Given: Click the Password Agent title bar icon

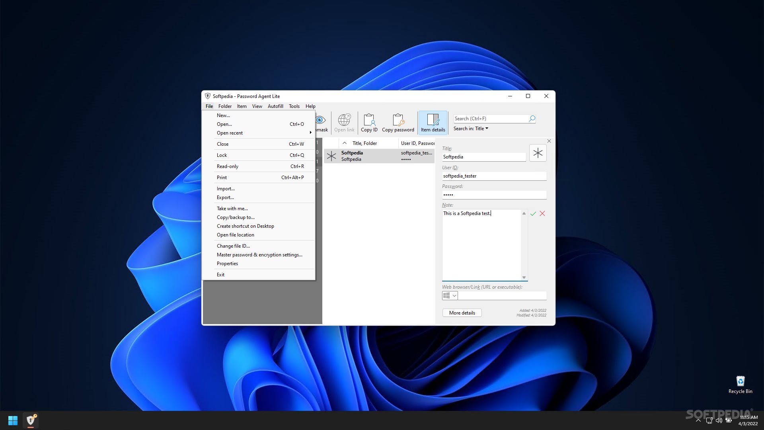Looking at the screenshot, I should (x=207, y=96).
